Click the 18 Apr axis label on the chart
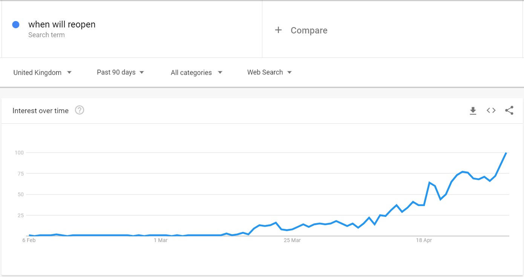 tap(425, 240)
